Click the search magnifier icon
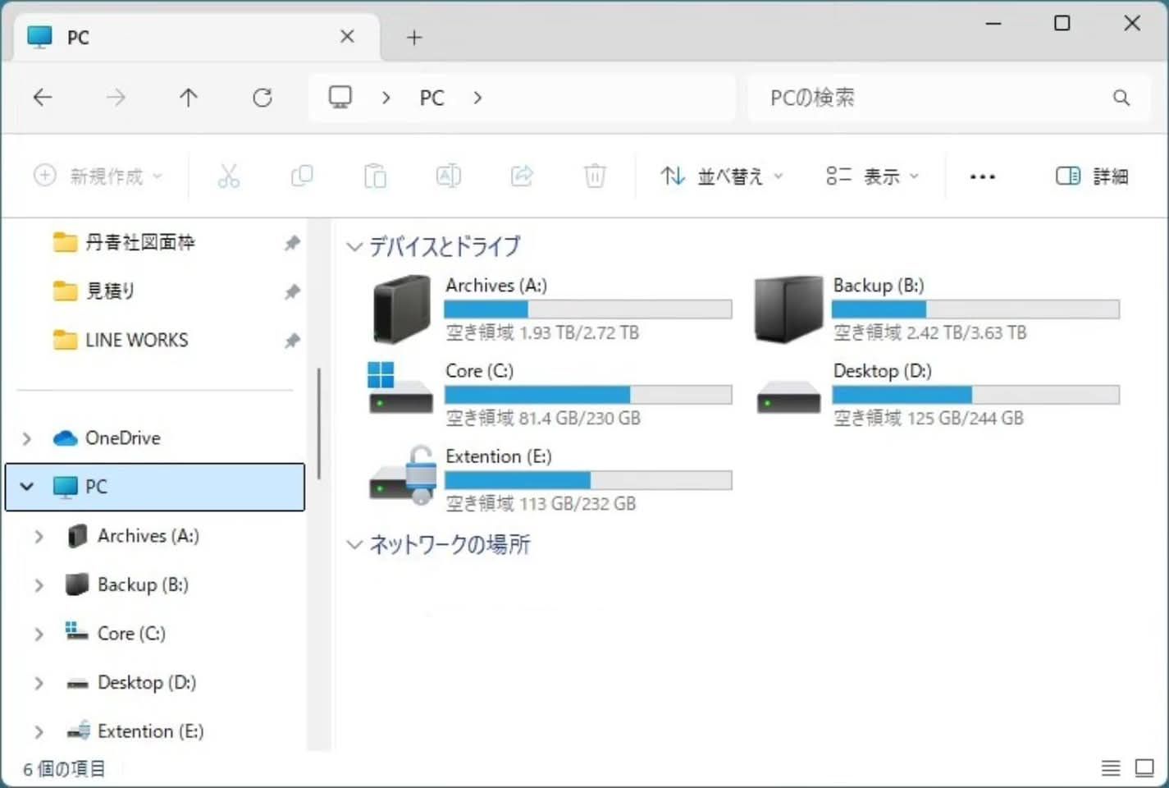This screenshot has height=788, width=1169. [x=1121, y=98]
